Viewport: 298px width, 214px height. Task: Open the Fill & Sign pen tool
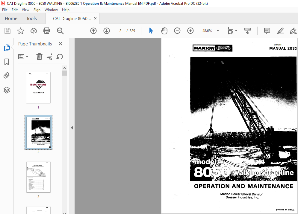tap(293, 31)
